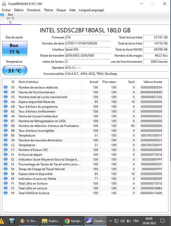Select row Total NAND en Ecriture
The height and width of the screenshot is (226, 171).
(x=83, y=193)
